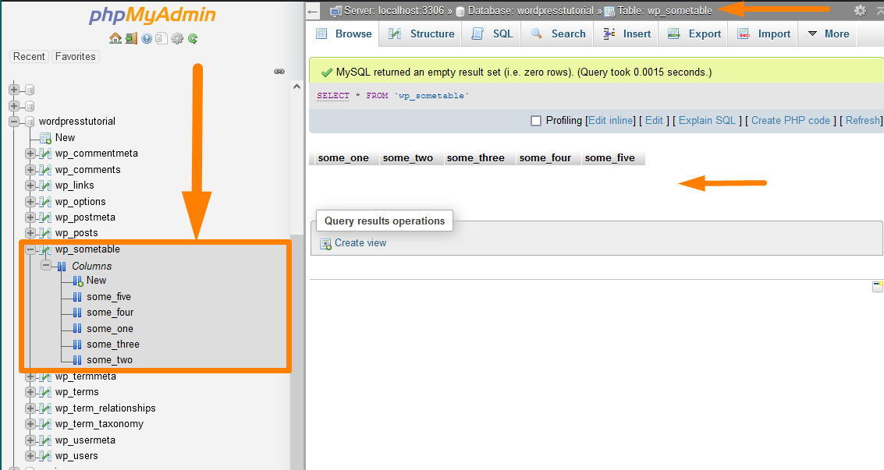
Task: Click the column icon beside some_three
Action: point(77,345)
